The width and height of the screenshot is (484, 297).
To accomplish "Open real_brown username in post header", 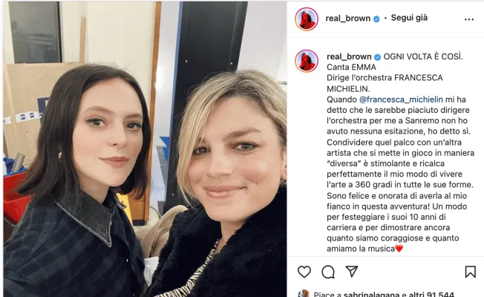I will click(348, 19).
